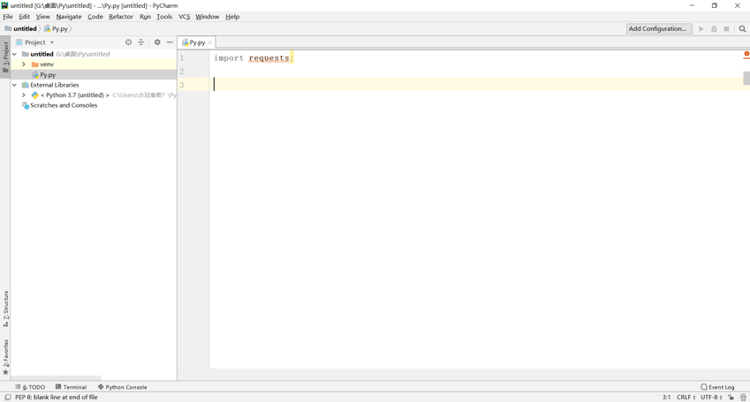The width and height of the screenshot is (750, 402).
Task: Click the editor vertical scrollbar marker
Action: click(x=746, y=78)
